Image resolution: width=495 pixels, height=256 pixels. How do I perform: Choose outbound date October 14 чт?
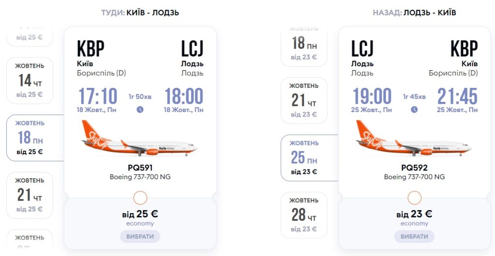coord(29,81)
